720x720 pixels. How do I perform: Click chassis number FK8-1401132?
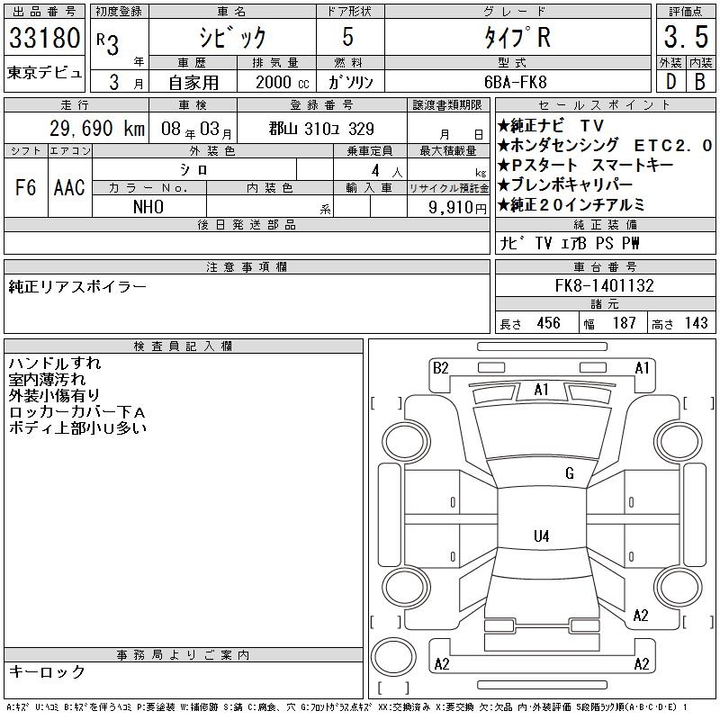click(604, 285)
